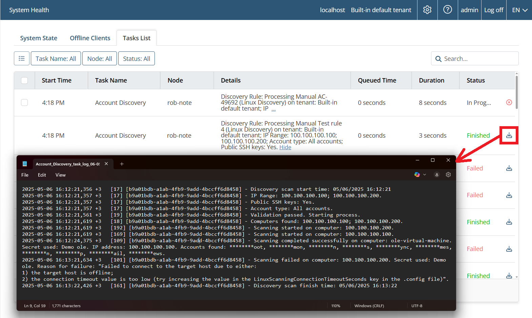The height and width of the screenshot is (318, 532).
Task: Click the Built-in default tenant label
Action: pos(381,10)
